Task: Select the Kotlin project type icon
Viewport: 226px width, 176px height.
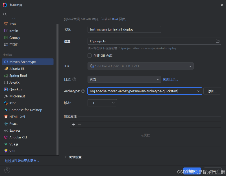Action: click(6, 31)
